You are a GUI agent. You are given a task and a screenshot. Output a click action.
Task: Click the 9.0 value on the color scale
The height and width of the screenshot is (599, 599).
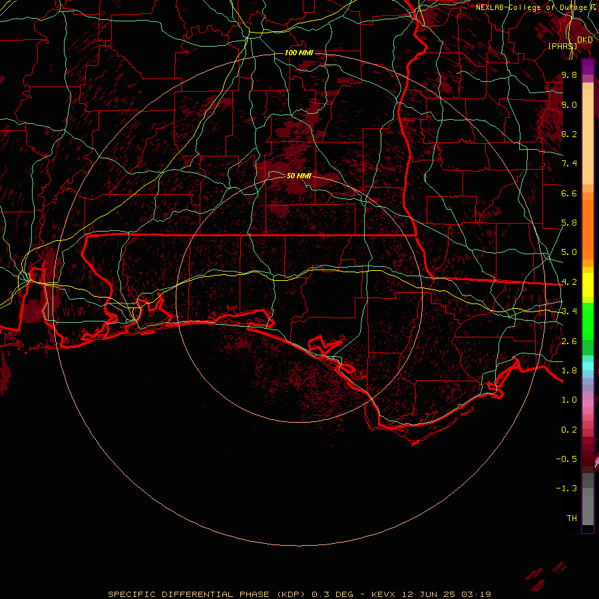point(569,104)
